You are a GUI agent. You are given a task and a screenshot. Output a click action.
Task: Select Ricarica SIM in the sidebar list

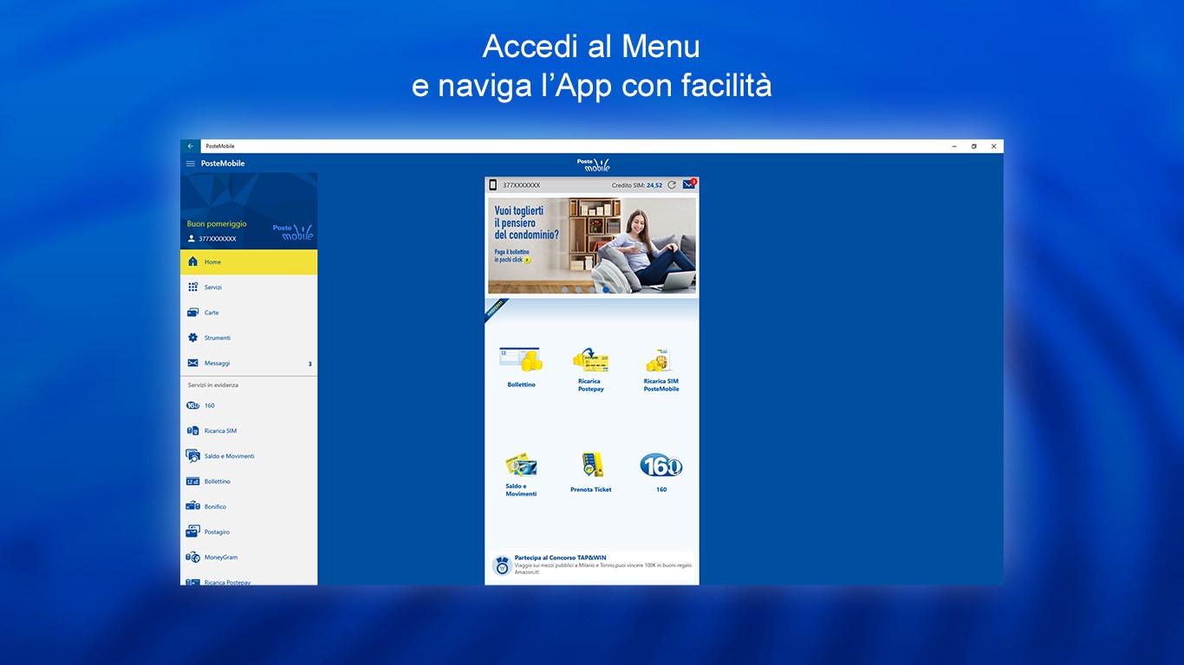pos(249,430)
